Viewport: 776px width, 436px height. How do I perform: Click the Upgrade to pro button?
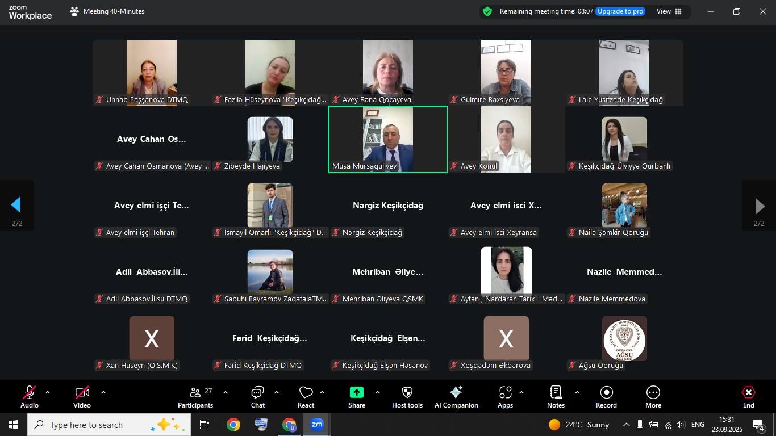[620, 11]
